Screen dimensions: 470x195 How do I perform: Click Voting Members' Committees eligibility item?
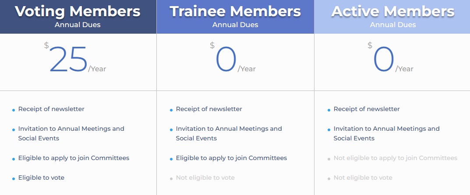coord(74,158)
